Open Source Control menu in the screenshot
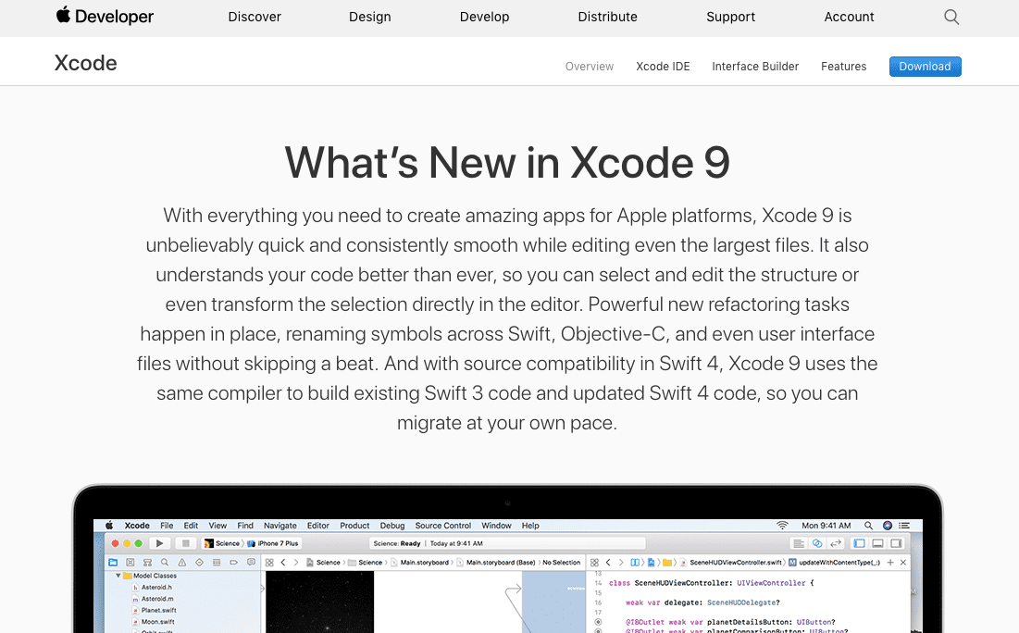 443,525
